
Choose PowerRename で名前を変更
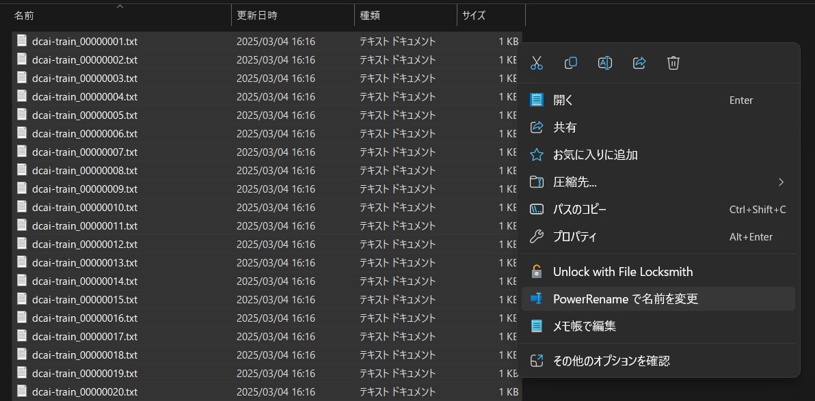pos(658,299)
